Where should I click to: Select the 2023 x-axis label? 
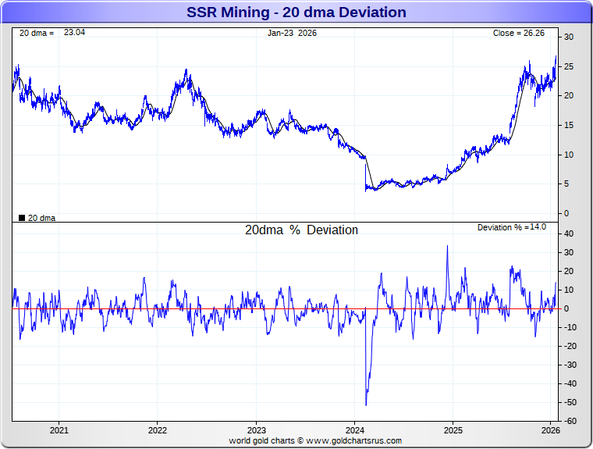[x=257, y=430]
